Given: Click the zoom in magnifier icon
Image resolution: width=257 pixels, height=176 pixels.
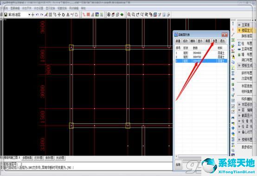Looking at the screenshot, I should [x=129, y=15].
